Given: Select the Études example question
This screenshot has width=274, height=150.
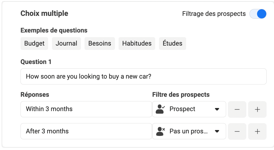Looking at the screenshot, I should point(172,43).
